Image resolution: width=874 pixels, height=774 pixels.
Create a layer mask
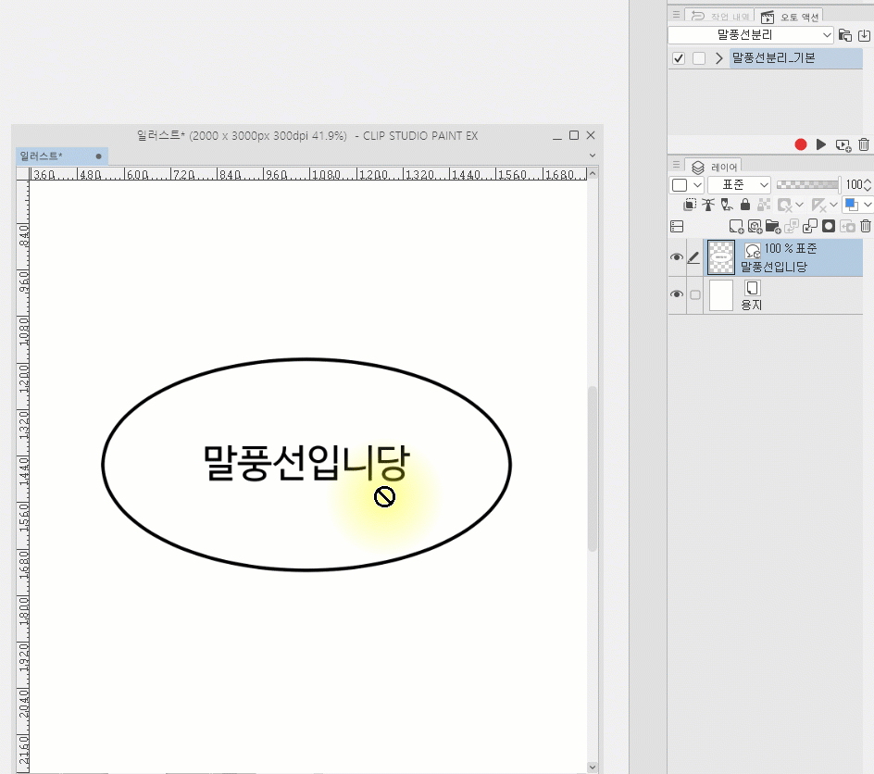(x=829, y=226)
